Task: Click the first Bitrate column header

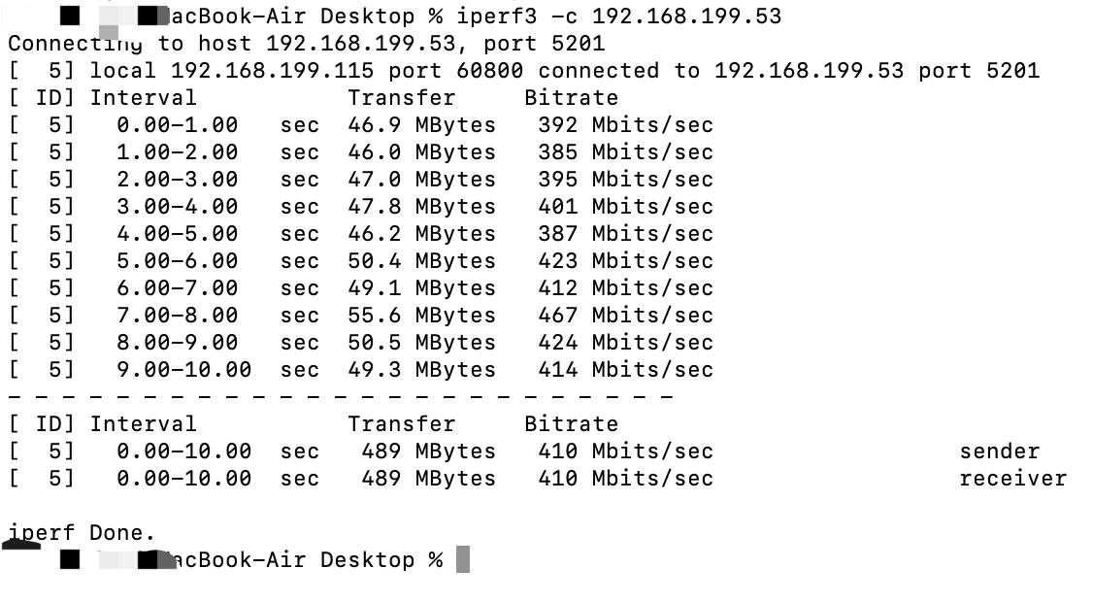Action: point(571,98)
